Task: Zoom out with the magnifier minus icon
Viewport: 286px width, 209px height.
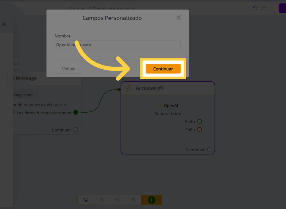Action: 118,200
